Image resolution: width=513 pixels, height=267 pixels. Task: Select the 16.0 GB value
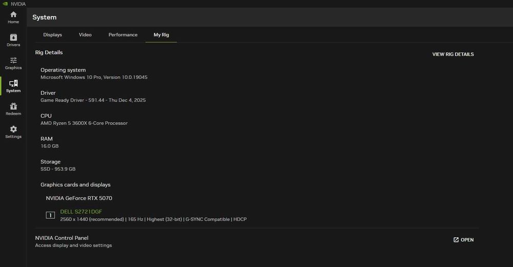[x=50, y=146]
